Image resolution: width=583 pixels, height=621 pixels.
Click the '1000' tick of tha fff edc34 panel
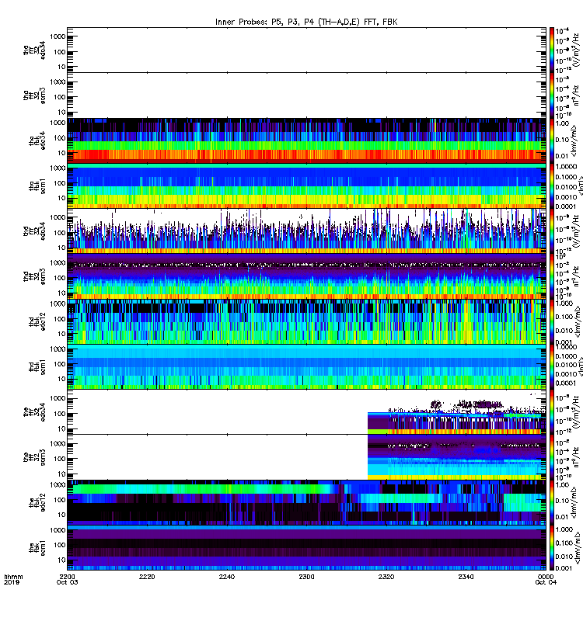pos(58,36)
